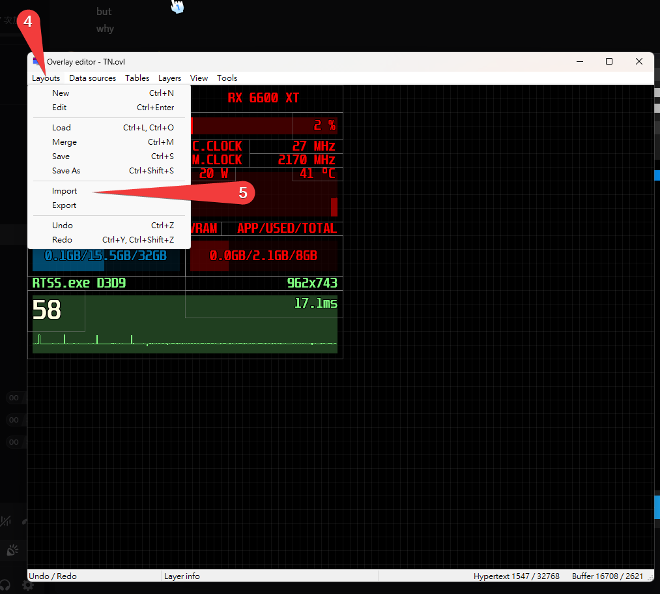This screenshot has height=594, width=660.
Task: Open the Tools menu
Action: 227,78
